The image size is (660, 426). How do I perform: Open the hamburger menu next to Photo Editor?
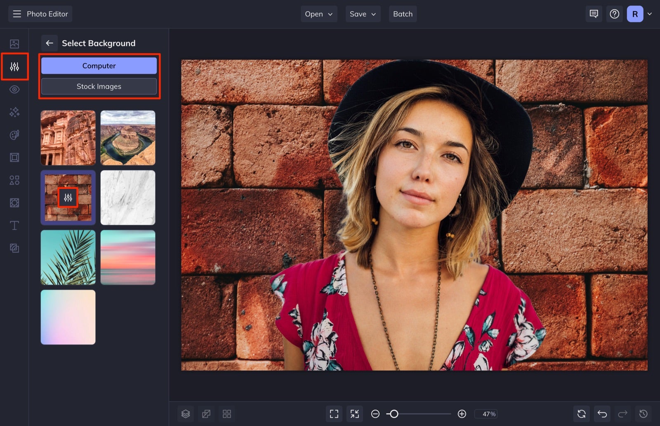pyautogui.click(x=16, y=14)
